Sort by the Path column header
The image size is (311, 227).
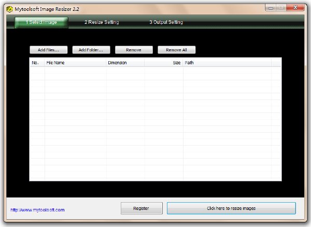227,63
